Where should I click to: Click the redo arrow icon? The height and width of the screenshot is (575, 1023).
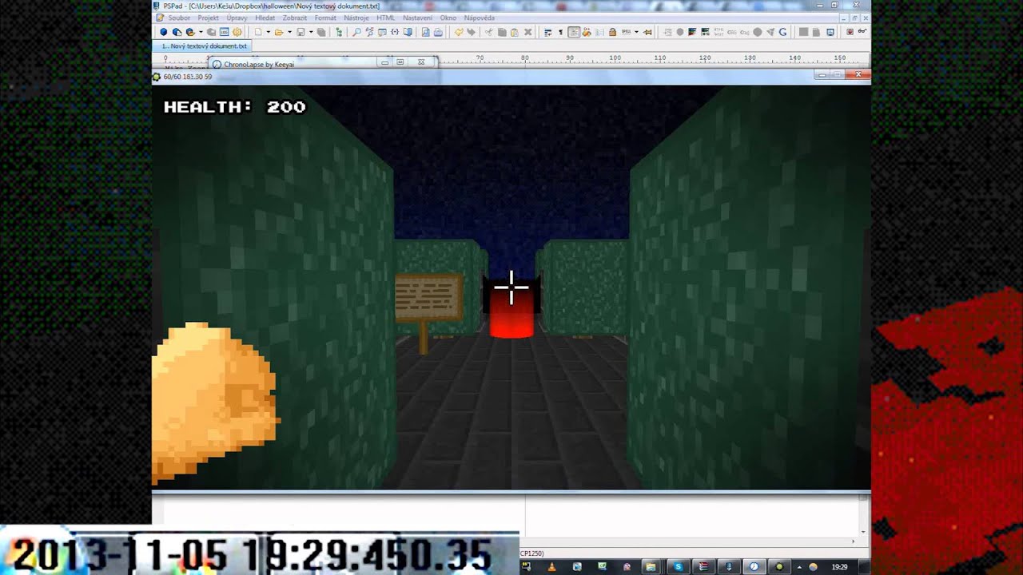(x=472, y=32)
